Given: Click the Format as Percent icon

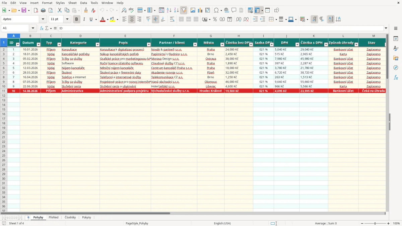Looking at the screenshot, I should tap(215, 19).
